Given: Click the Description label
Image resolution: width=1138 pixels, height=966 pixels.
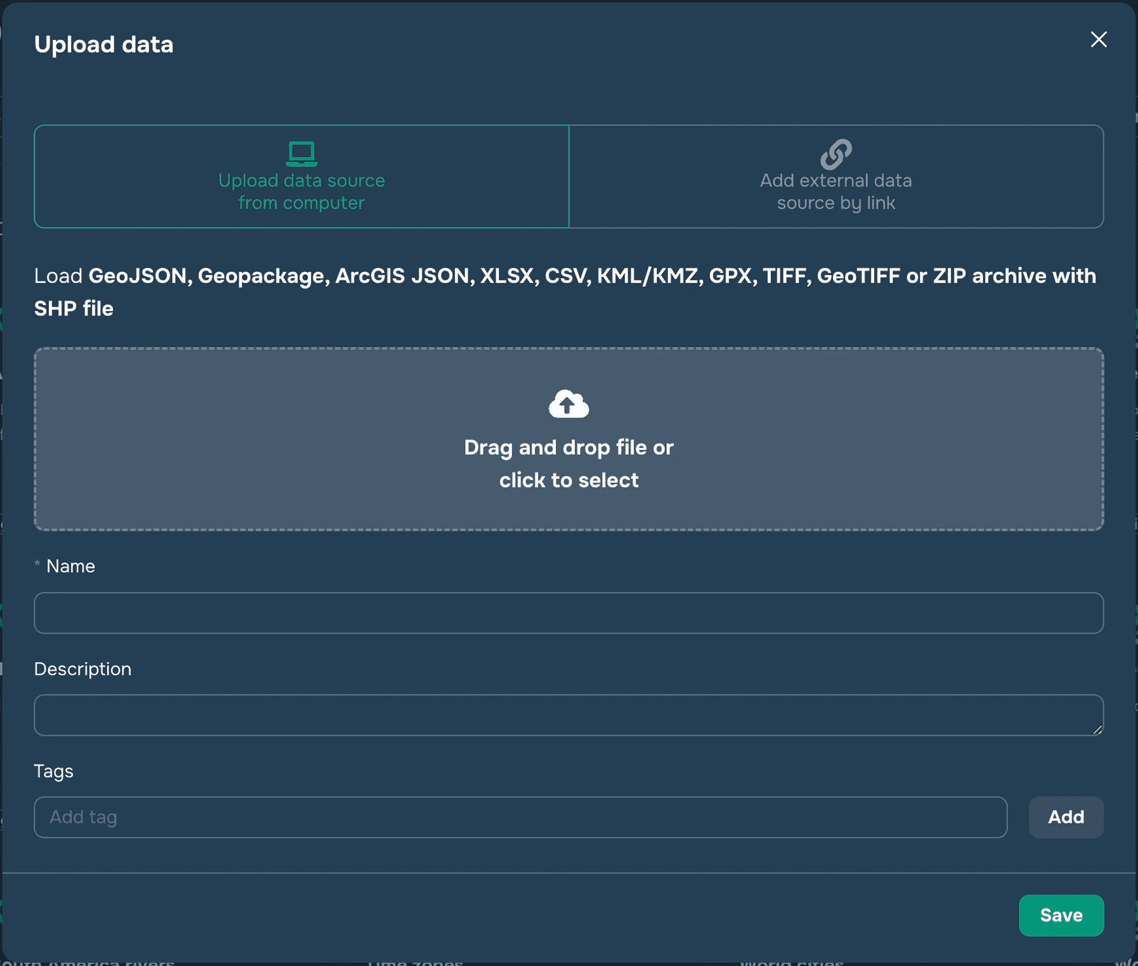Looking at the screenshot, I should (x=83, y=669).
